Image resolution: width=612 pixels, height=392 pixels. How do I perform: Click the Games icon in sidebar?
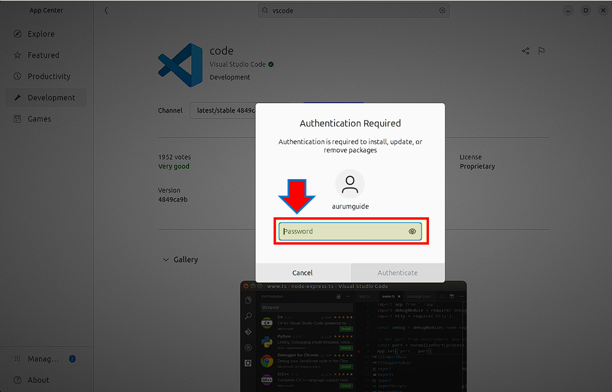pyautogui.click(x=17, y=119)
